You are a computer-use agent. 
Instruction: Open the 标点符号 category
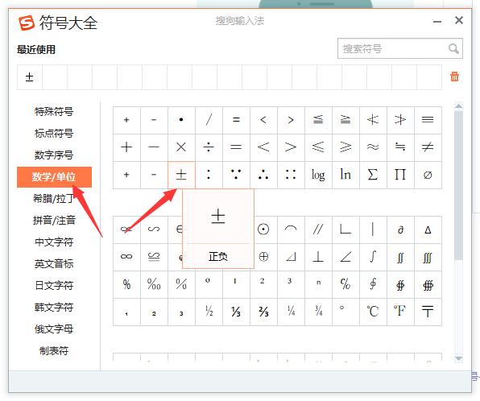(x=54, y=133)
